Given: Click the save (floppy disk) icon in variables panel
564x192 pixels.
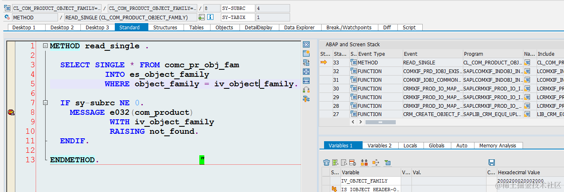Looking at the screenshot, I should (492, 162).
